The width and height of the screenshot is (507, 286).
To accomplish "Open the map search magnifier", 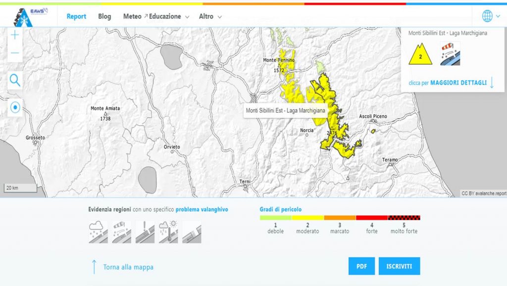I will coord(15,80).
